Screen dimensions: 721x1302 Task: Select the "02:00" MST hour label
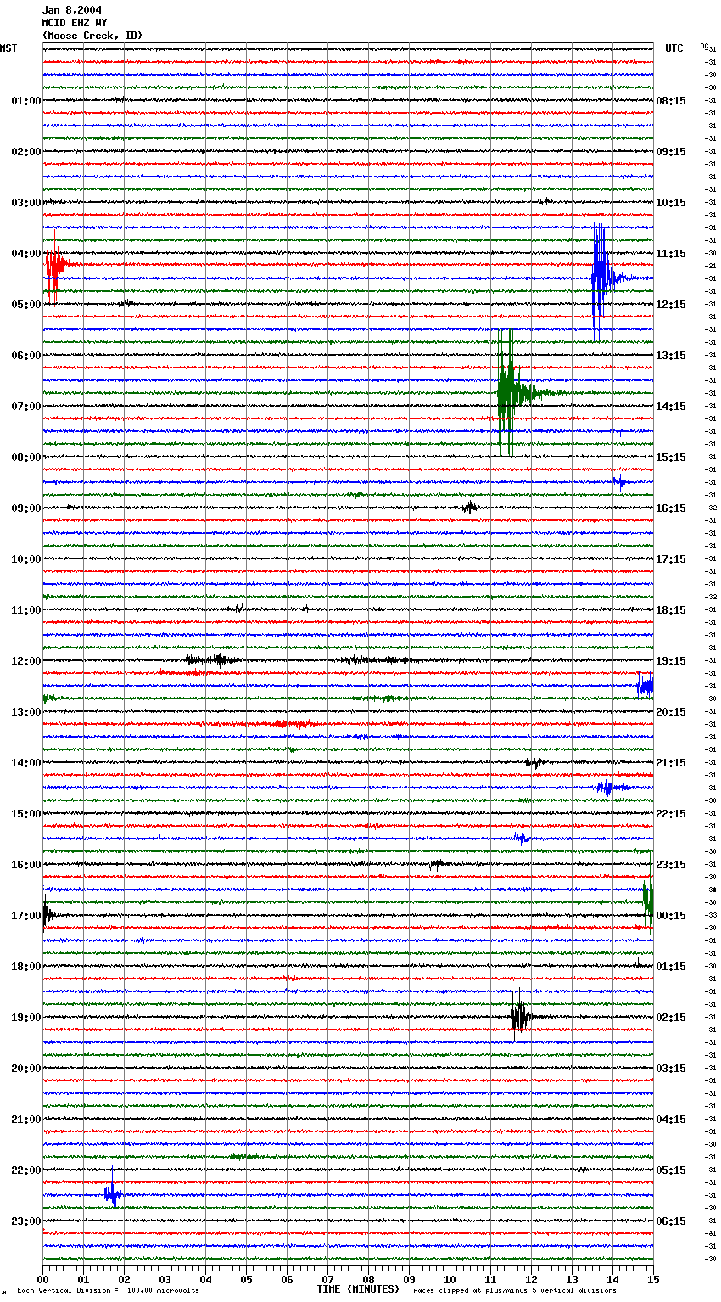click(x=26, y=152)
